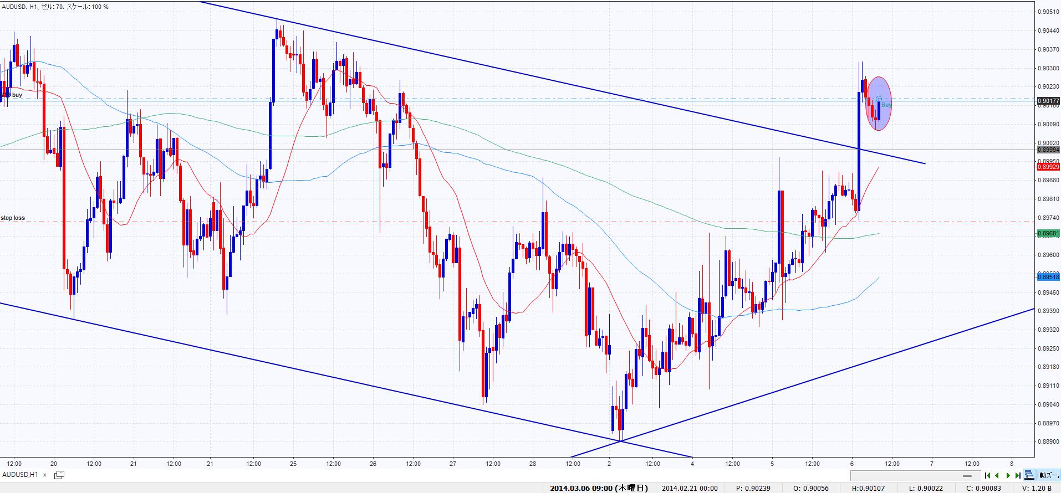Click the 0.90177 current price tag
Viewport: 1061px width, 493px height.
click(x=1048, y=101)
